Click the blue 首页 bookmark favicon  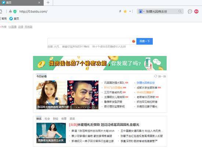point(11,19)
